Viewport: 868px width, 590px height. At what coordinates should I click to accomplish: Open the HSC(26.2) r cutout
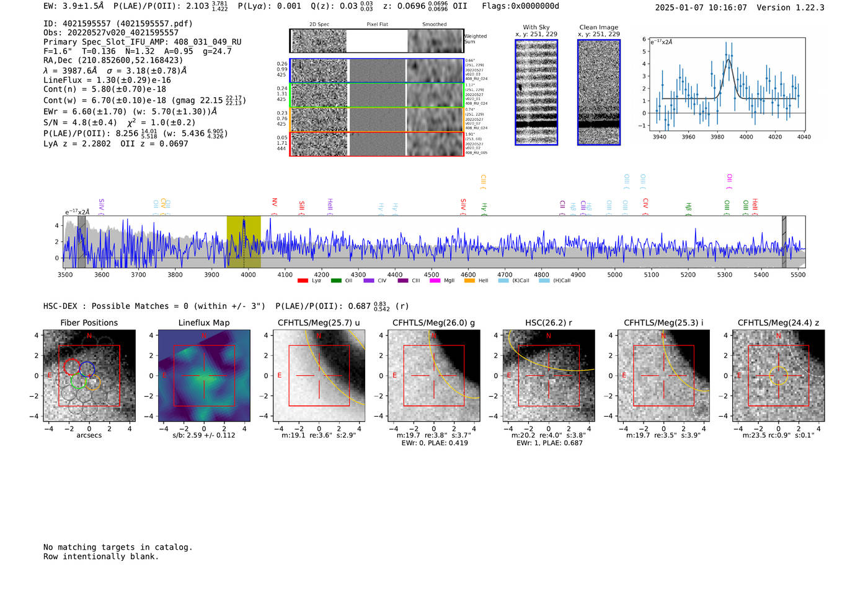pyautogui.click(x=549, y=375)
